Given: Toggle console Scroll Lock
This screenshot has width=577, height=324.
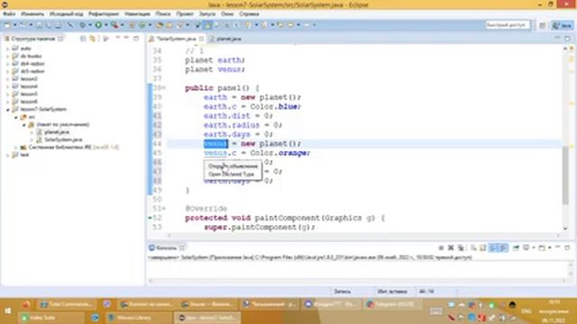Looking at the screenshot, I should [482, 248].
